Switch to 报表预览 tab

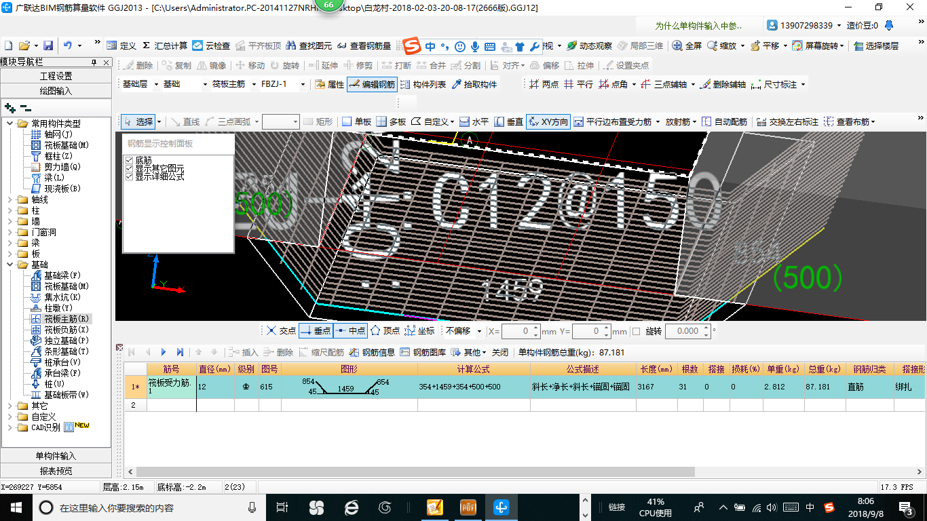pos(56,470)
